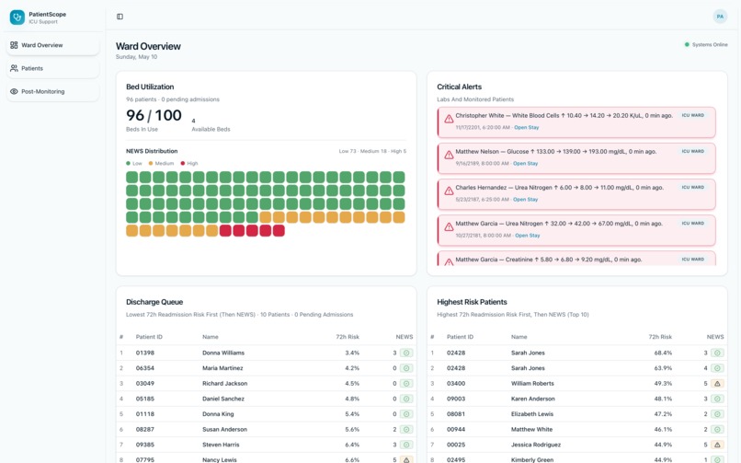Select patient ID 06354 in Discharge Queue

[x=145, y=368]
